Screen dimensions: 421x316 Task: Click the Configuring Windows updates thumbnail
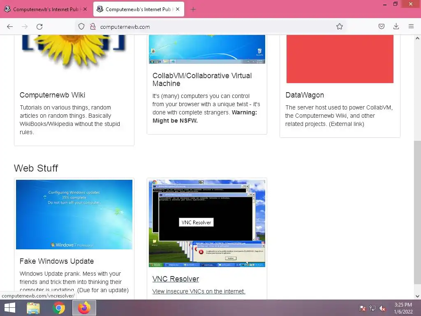pyautogui.click(x=74, y=214)
